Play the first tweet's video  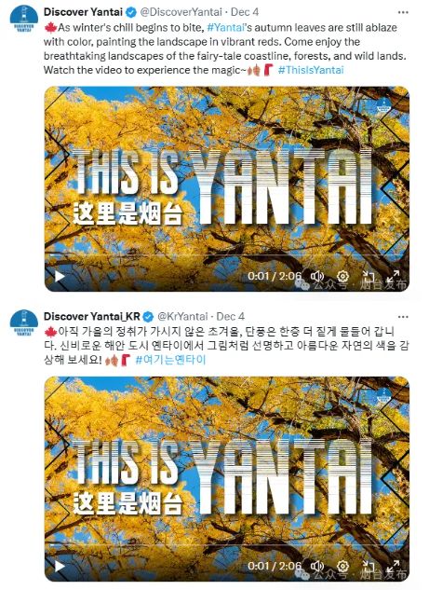pyautogui.click(x=60, y=277)
